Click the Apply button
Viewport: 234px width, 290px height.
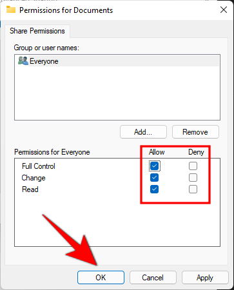point(205,277)
